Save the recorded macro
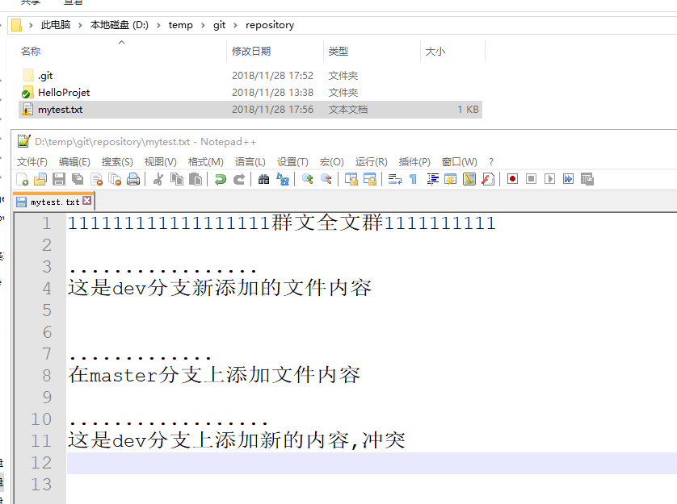The width and height of the screenshot is (677, 504). coord(587,179)
